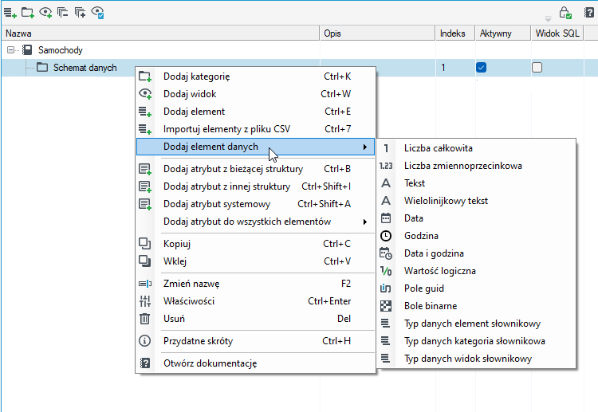This screenshot has height=412, width=598.
Task: Click the paste icon beside Wklej
Action: 145,261
